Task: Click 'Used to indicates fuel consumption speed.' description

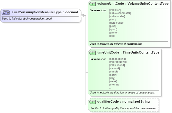Action: (x=27, y=19)
